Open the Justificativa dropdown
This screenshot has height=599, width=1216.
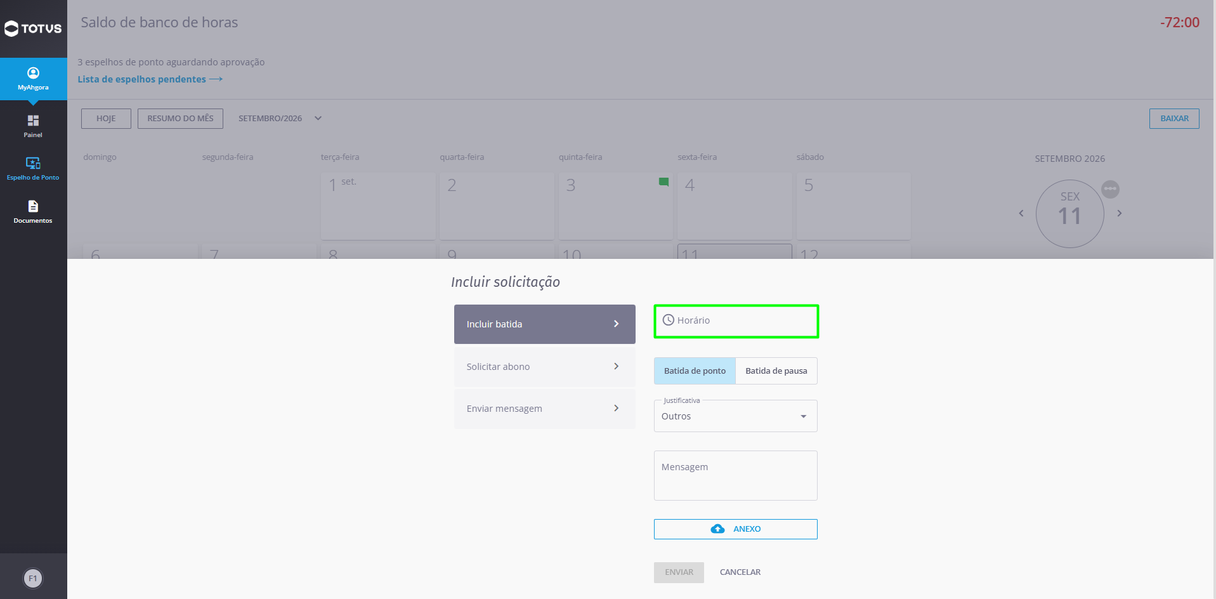click(x=736, y=416)
